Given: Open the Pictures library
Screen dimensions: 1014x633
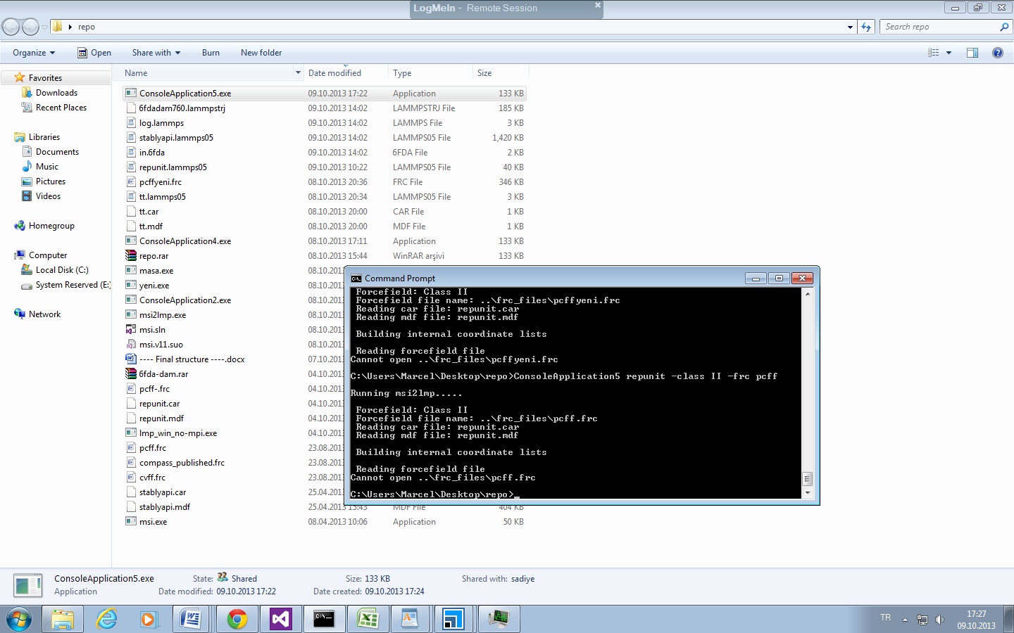Looking at the screenshot, I should point(50,181).
